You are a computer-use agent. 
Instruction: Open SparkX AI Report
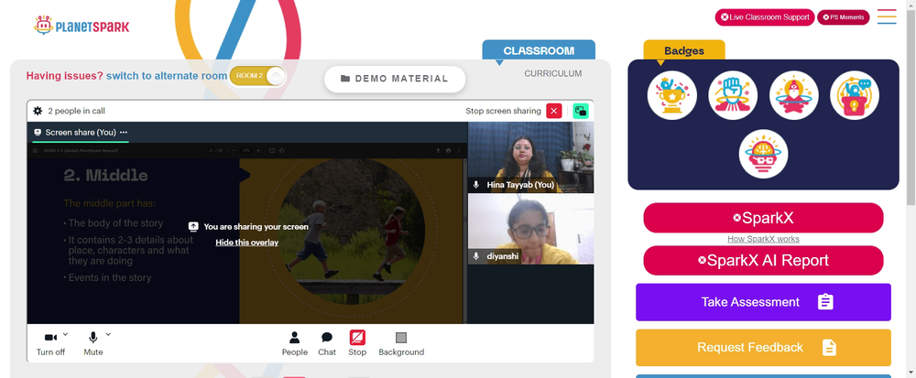point(763,260)
